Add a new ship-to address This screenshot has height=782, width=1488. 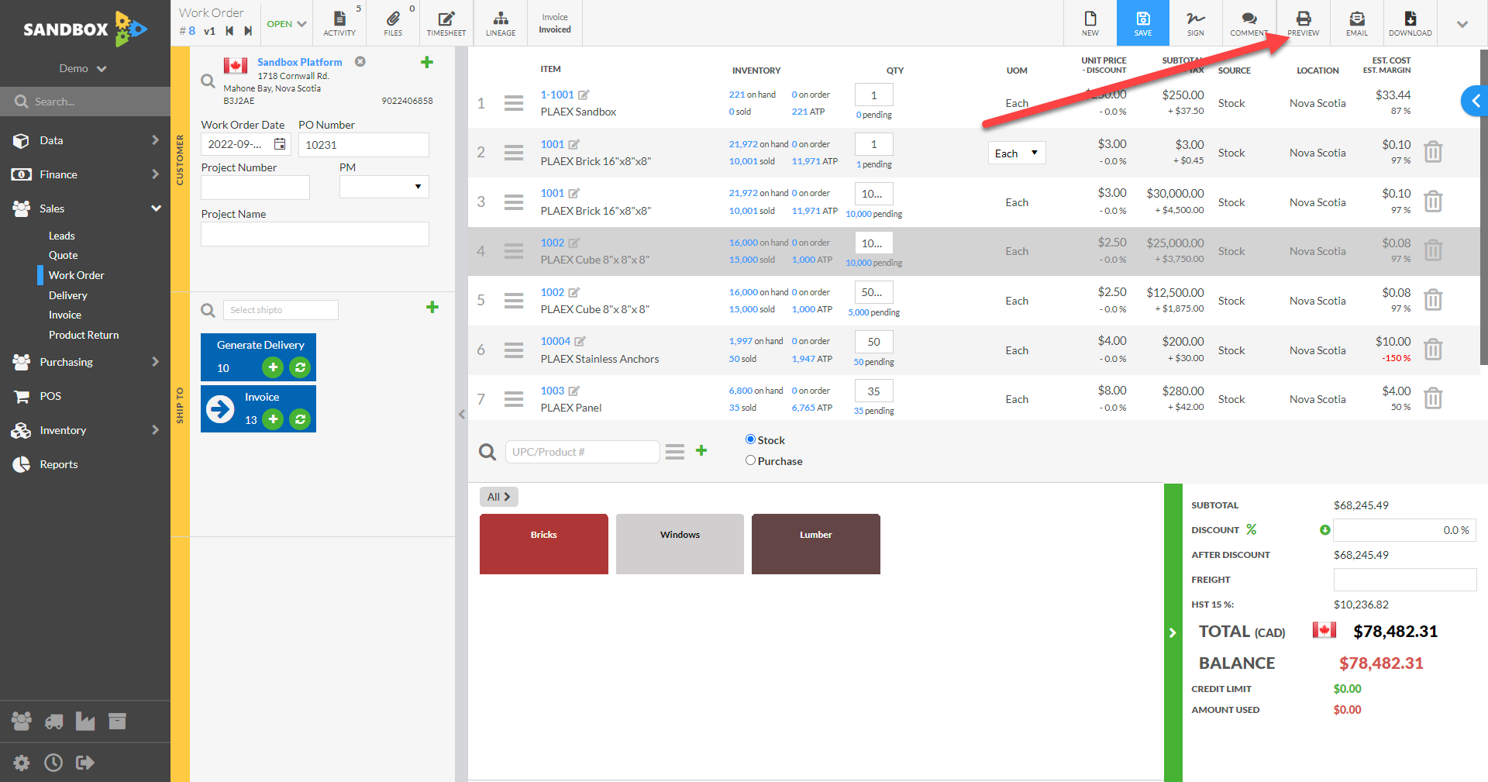(x=432, y=307)
